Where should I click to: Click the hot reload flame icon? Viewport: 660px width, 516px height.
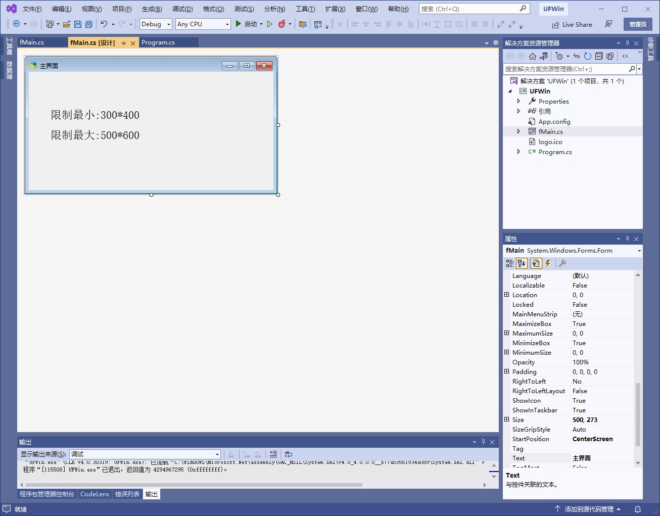[281, 24]
